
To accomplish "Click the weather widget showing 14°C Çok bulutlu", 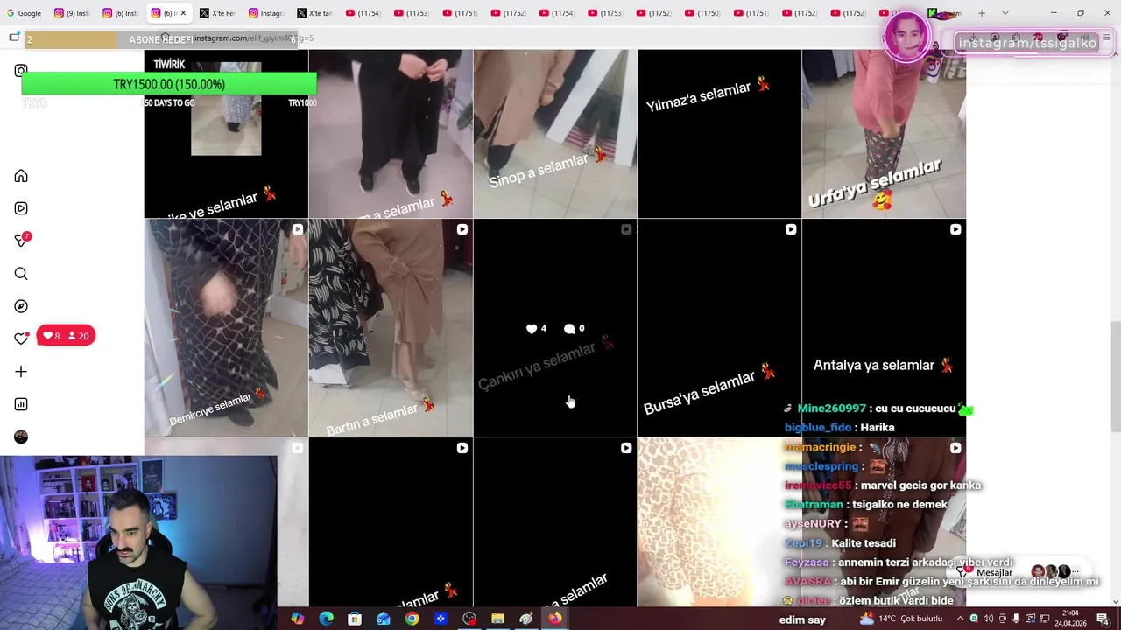I will pos(902,619).
